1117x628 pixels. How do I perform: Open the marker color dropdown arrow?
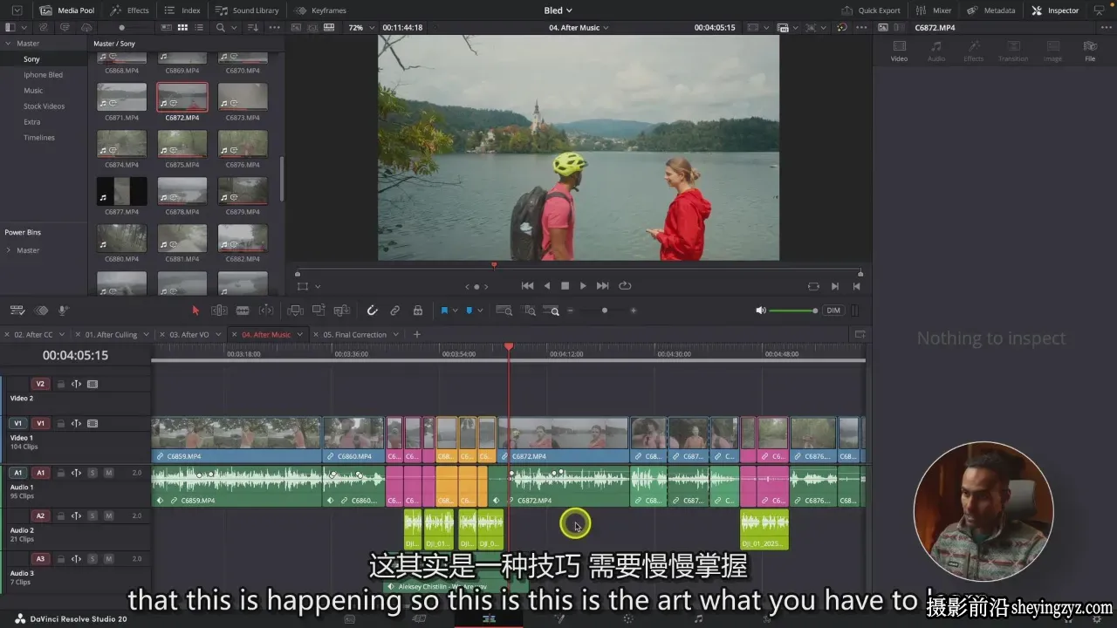[x=479, y=311]
